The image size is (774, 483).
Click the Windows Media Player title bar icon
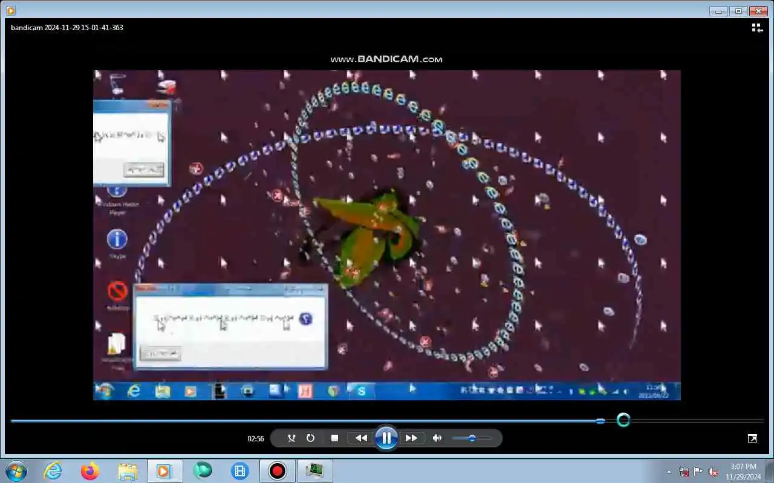(10, 10)
